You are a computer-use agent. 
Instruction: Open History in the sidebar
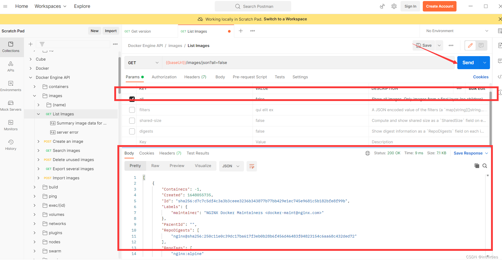[11, 145]
